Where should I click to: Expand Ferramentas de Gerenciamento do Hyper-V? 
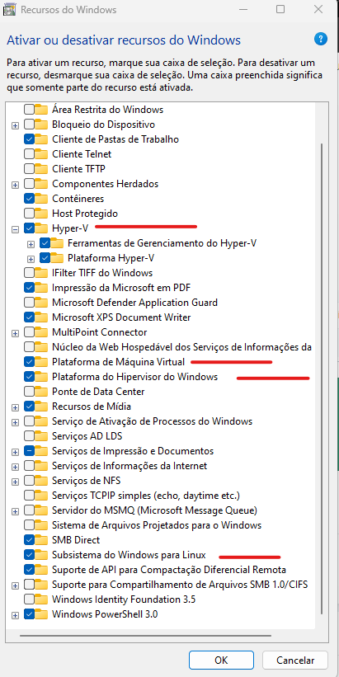31,244
